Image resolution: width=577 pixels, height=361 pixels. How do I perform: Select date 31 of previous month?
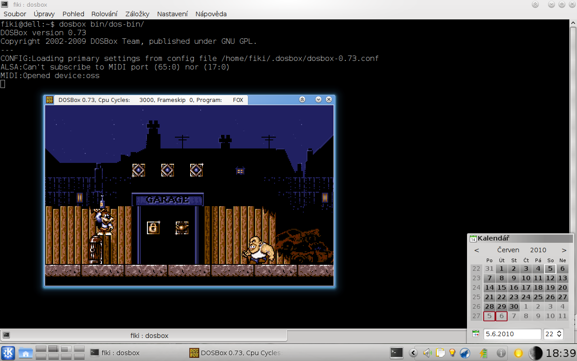pos(489,268)
